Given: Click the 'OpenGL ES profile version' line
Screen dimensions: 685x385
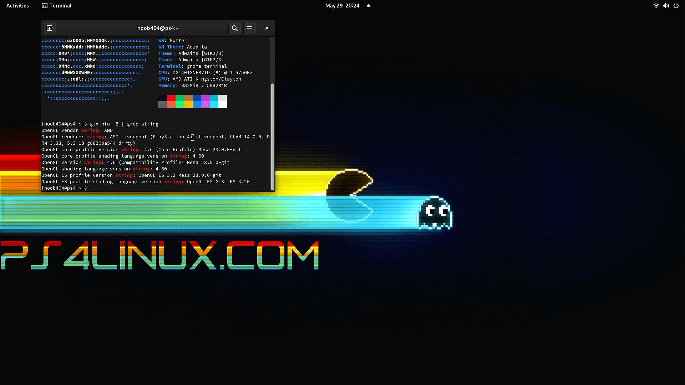Looking at the screenshot, I should (131, 175).
